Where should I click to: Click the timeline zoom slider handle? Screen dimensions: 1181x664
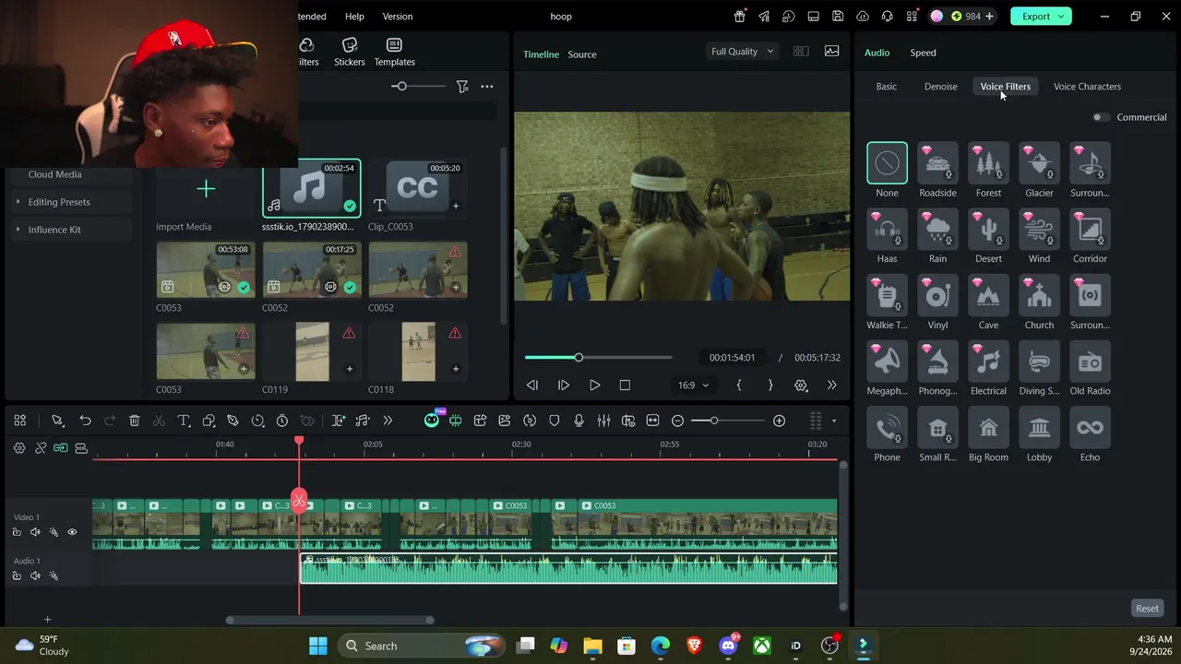pos(713,421)
